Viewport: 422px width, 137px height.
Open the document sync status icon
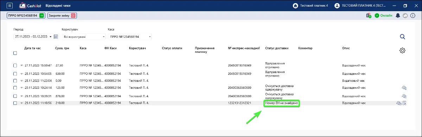click(369, 16)
